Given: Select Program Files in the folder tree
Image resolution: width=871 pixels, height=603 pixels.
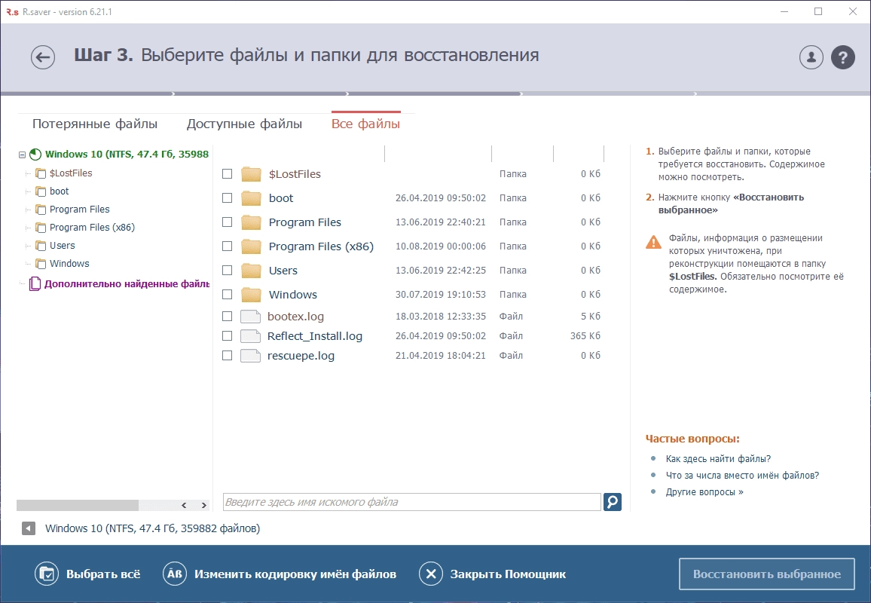Looking at the screenshot, I should pos(79,210).
